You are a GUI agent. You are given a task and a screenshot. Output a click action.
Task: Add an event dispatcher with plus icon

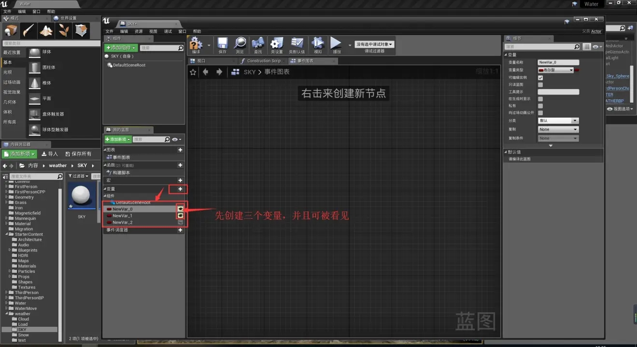pos(180,230)
